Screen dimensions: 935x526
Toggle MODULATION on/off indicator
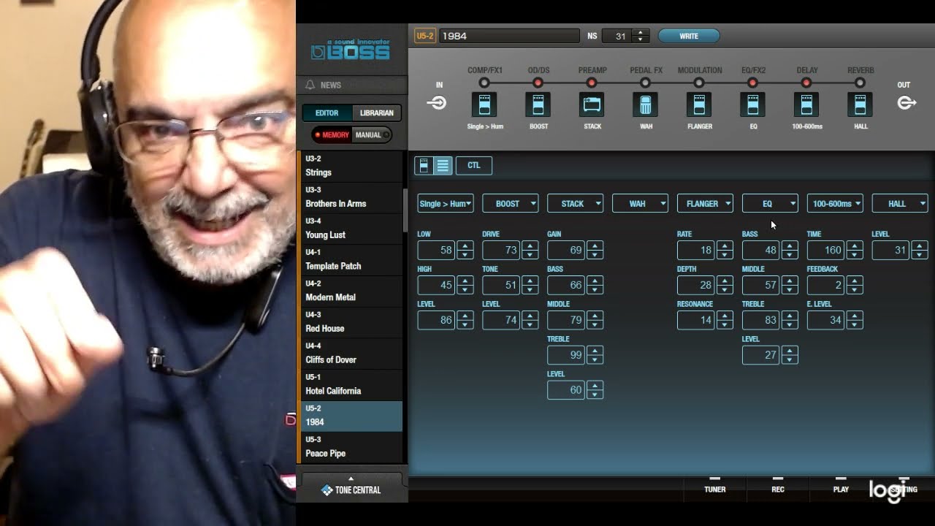699,83
